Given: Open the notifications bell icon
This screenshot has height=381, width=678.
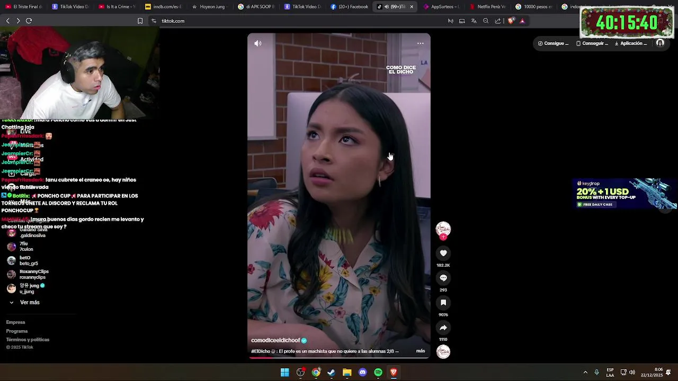Looking at the screenshot, I should [669, 372].
